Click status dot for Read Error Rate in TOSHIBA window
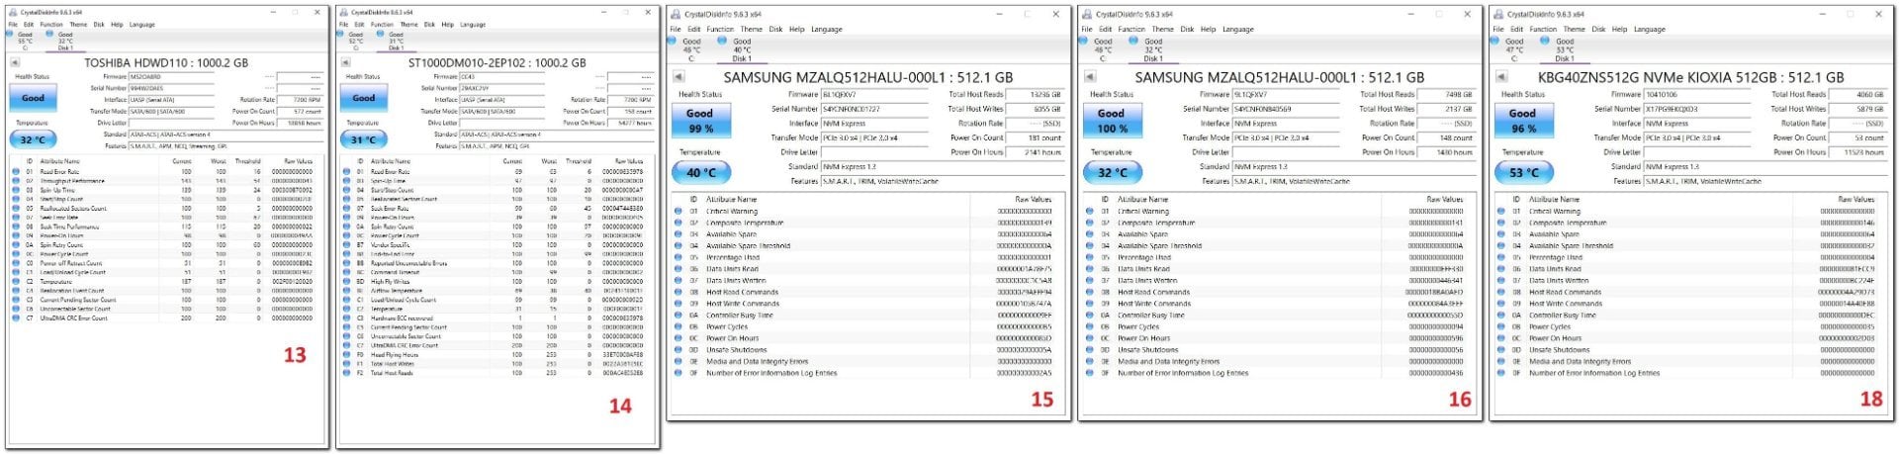Screen dimensions: 1899x454 [x=16, y=172]
